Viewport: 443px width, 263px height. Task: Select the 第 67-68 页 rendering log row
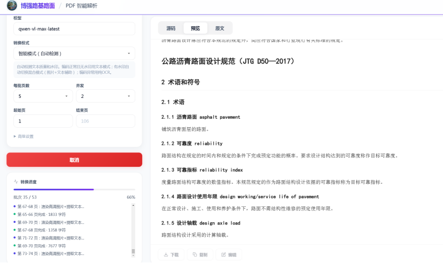pos(49,206)
